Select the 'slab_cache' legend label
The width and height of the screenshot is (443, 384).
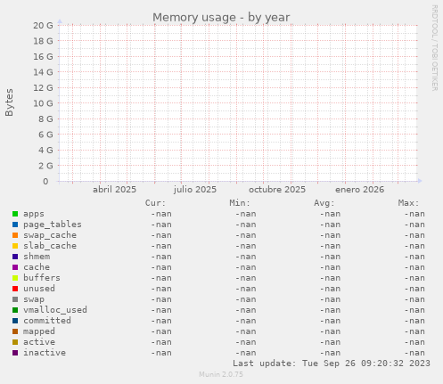tap(50, 246)
